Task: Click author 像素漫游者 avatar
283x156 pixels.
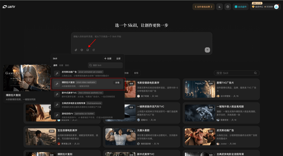Action: click(138, 144)
